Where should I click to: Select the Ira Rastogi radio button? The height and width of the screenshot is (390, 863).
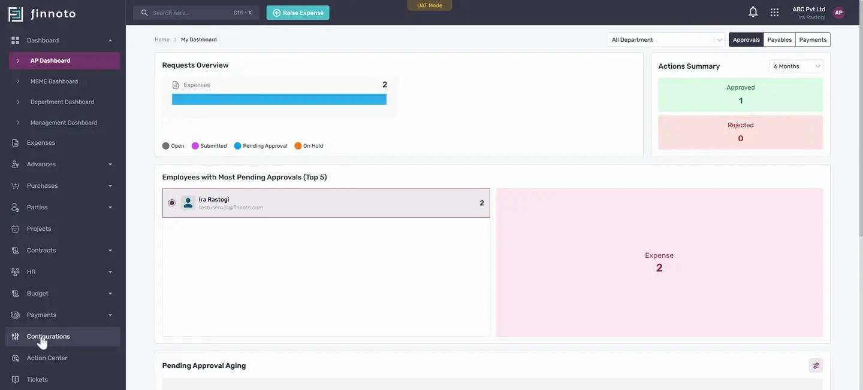(172, 203)
